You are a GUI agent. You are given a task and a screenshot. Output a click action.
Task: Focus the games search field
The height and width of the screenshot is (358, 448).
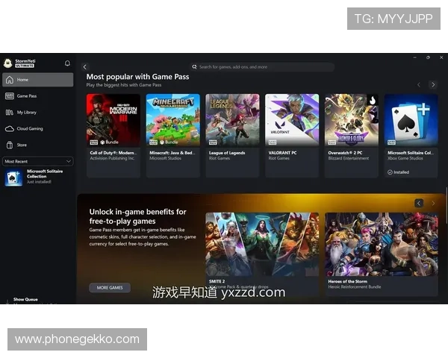tap(262, 67)
